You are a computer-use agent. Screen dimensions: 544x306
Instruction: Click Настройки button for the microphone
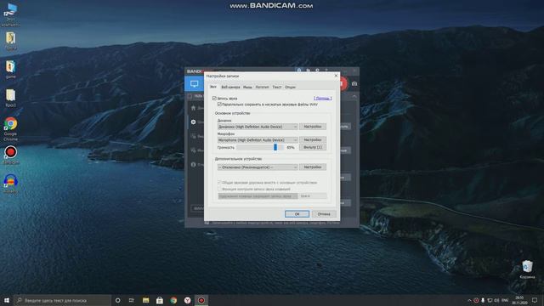point(313,139)
